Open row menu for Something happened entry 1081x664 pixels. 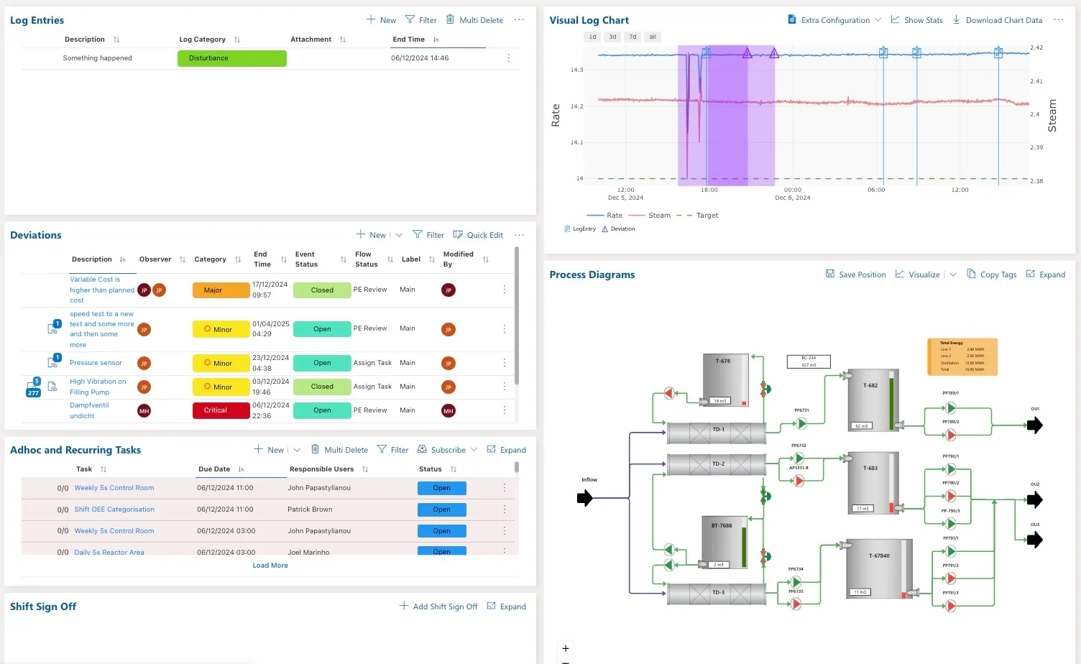509,58
